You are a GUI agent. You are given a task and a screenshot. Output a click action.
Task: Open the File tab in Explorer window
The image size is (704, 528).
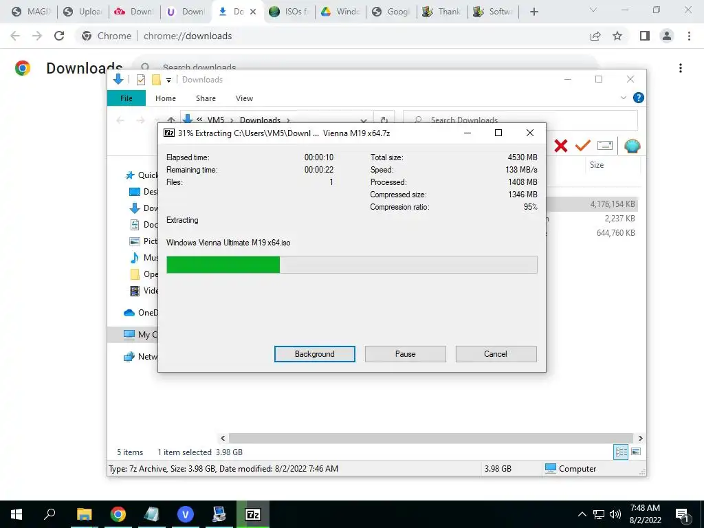126,98
